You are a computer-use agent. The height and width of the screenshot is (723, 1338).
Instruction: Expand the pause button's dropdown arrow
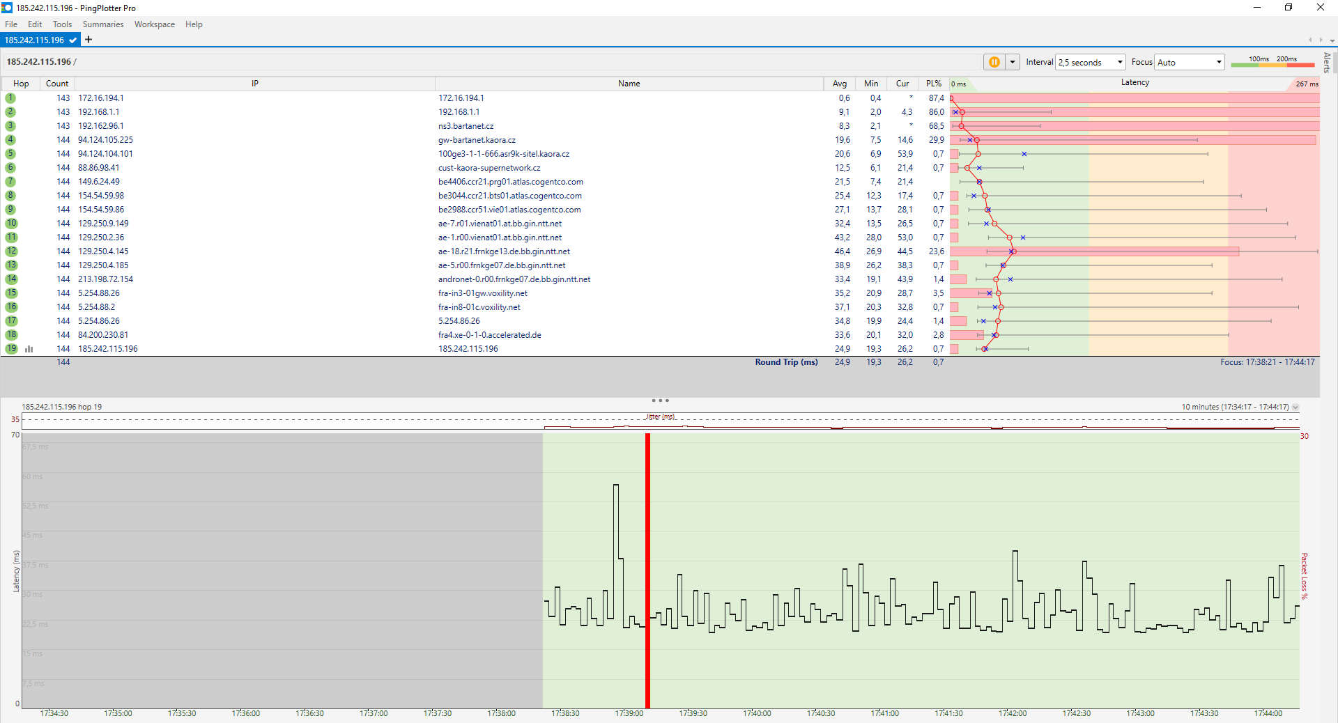pyautogui.click(x=1013, y=62)
